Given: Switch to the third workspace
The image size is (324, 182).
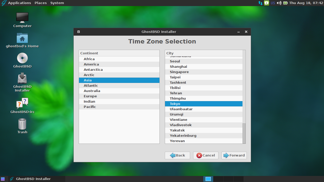Looking at the screenshot, I should point(228,179).
